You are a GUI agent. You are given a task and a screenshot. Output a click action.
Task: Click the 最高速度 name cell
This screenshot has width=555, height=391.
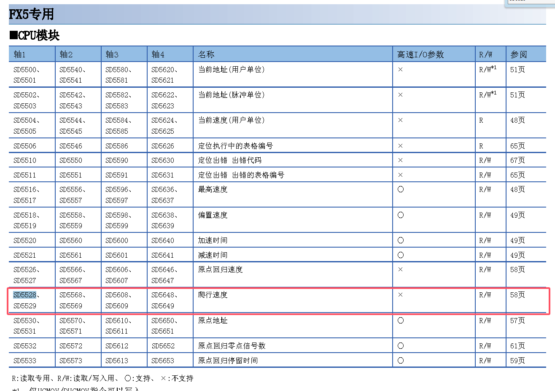click(213, 189)
